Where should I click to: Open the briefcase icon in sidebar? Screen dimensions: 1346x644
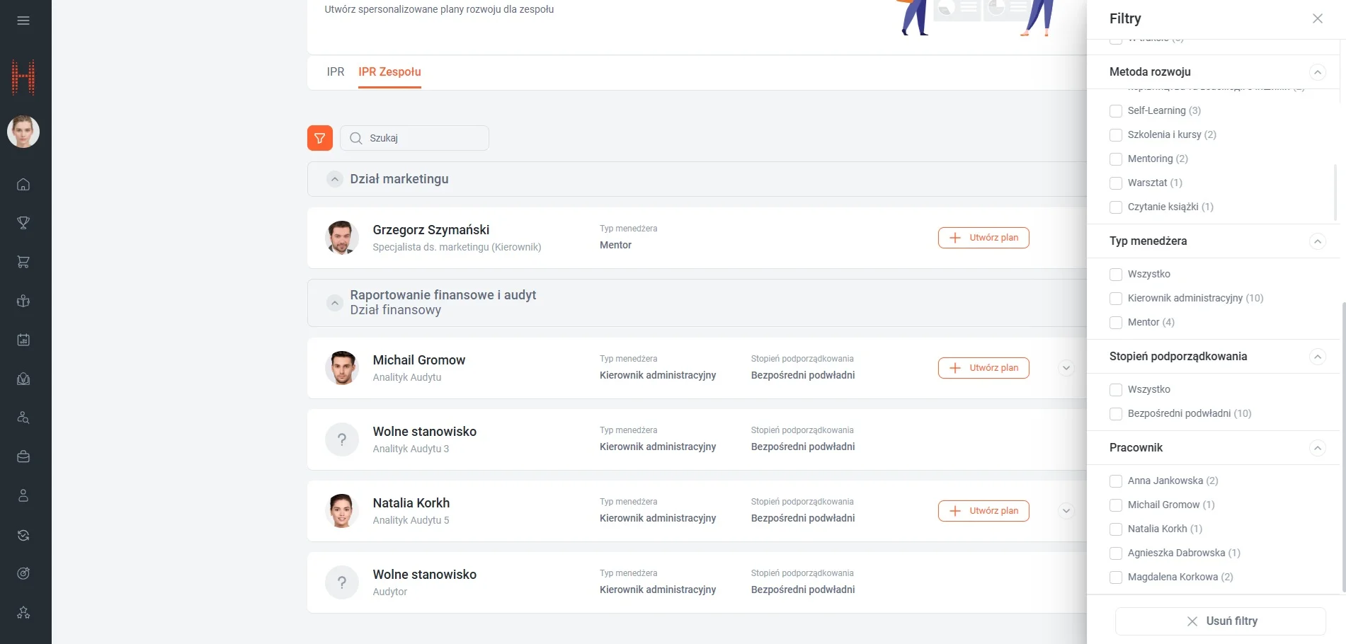(x=23, y=456)
